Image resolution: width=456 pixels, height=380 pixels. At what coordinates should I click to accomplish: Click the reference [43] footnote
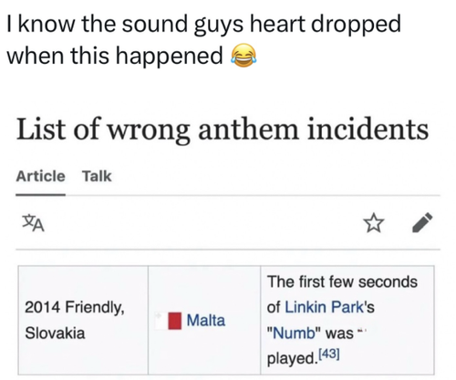tap(329, 354)
